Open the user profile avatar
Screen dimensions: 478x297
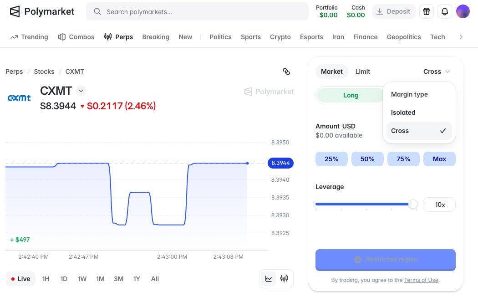click(x=463, y=11)
